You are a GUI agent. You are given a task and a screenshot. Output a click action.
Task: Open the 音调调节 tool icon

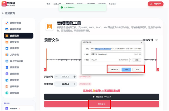tap(7, 86)
